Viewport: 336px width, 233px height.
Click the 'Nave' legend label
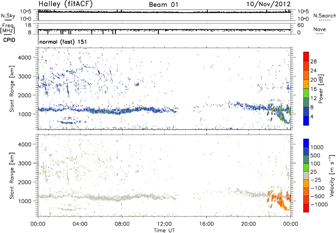tap(320, 29)
